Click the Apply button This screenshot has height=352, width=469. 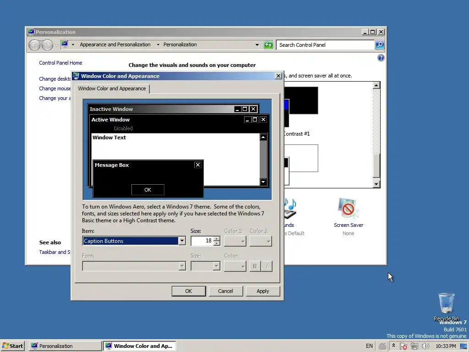point(262,291)
